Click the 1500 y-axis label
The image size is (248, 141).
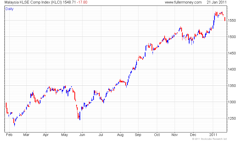[232, 37]
